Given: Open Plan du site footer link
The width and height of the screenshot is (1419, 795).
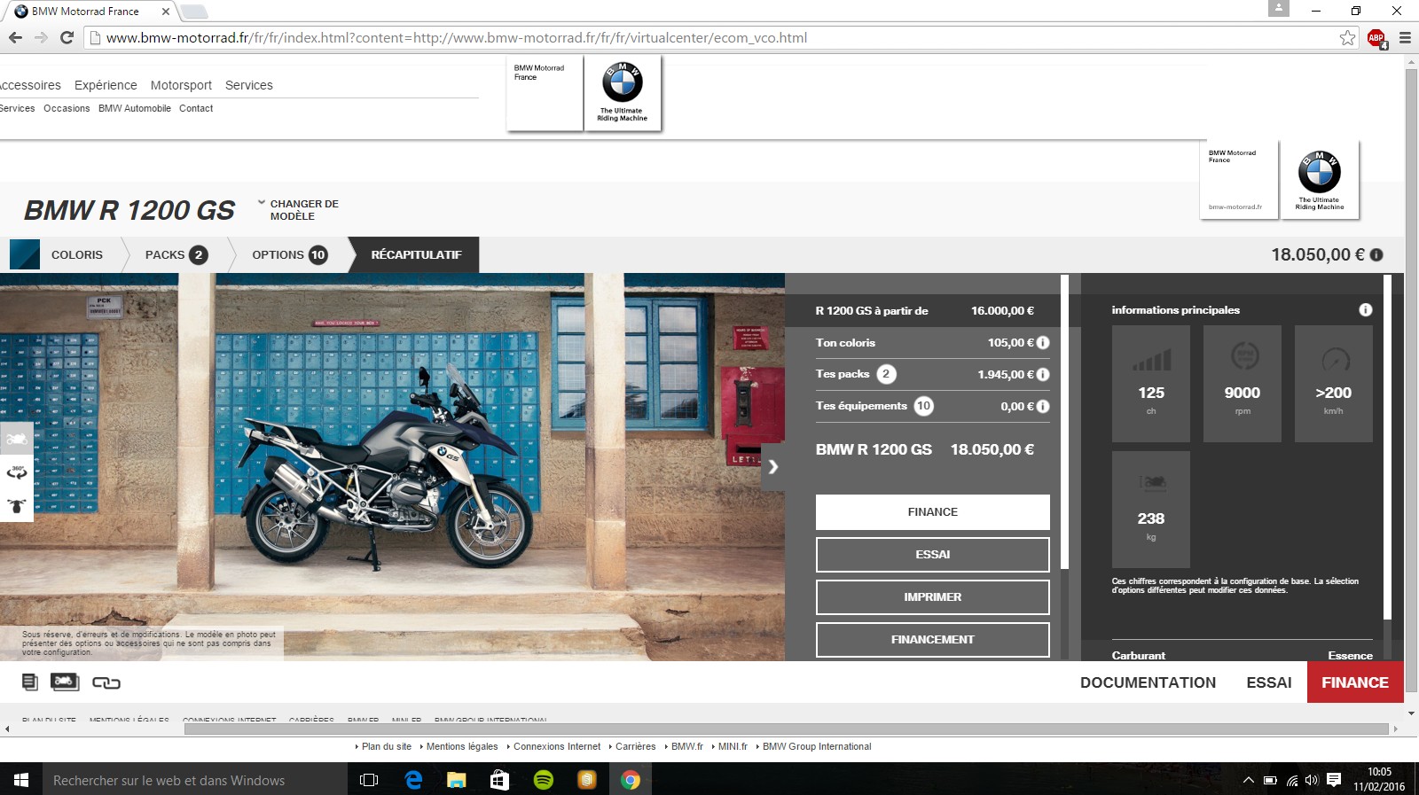Looking at the screenshot, I should [x=387, y=746].
